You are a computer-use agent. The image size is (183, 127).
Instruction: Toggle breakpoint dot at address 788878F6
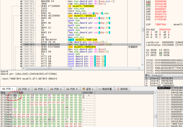(20, 47)
